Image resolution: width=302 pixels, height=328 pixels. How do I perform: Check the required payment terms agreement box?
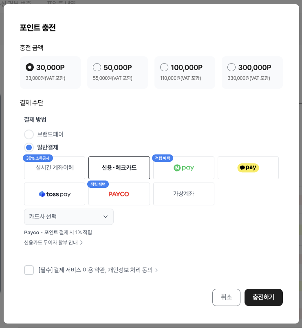click(29, 270)
